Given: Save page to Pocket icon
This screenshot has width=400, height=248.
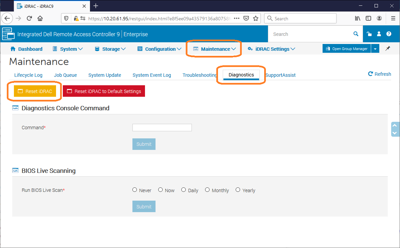Looking at the screenshot, I should (246, 18).
